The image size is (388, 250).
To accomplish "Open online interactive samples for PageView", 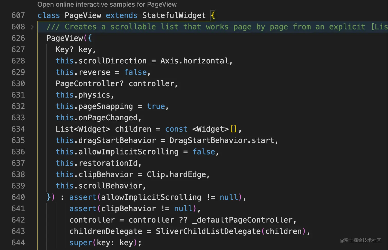I will coord(107,4).
